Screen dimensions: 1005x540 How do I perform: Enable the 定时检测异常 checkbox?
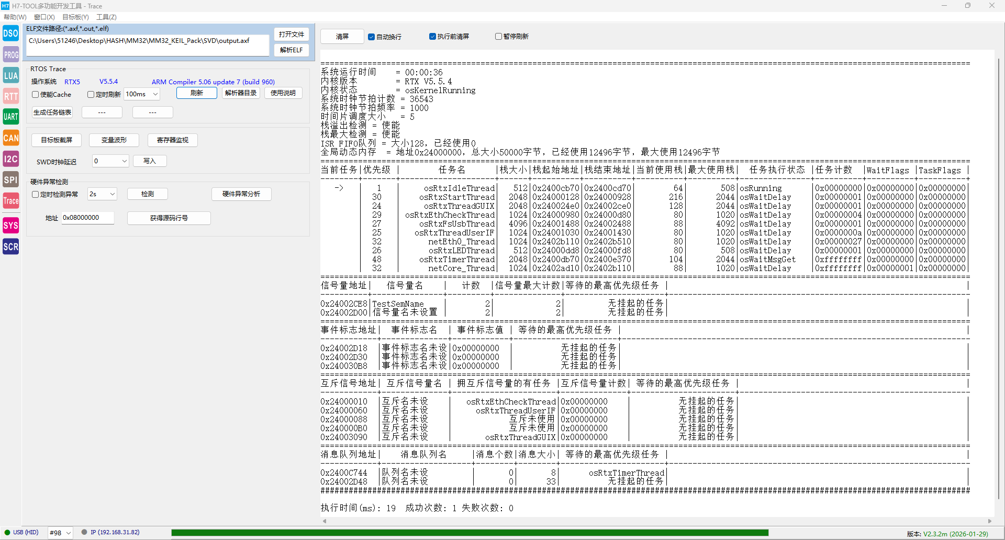(x=35, y=194)
